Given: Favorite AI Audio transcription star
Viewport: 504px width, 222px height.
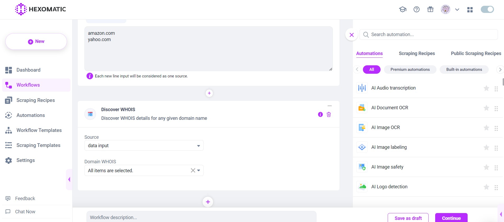Looking at the screenshot, I should [x=486, y=88].
